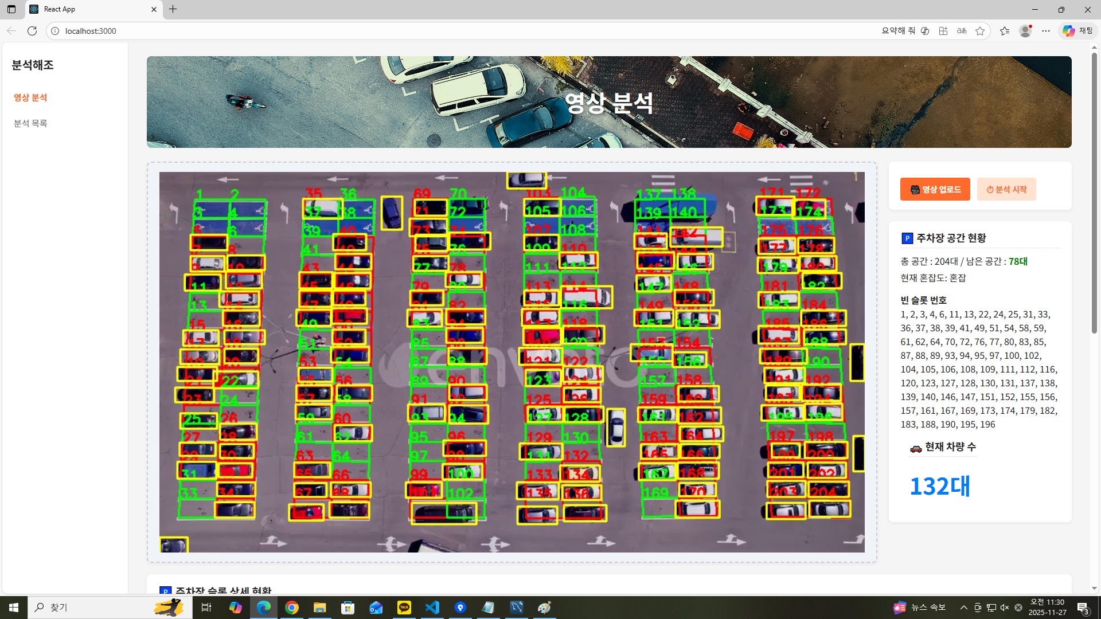Open the browser split screen icon
This screenshot has width=1101, height=619.
943,31
